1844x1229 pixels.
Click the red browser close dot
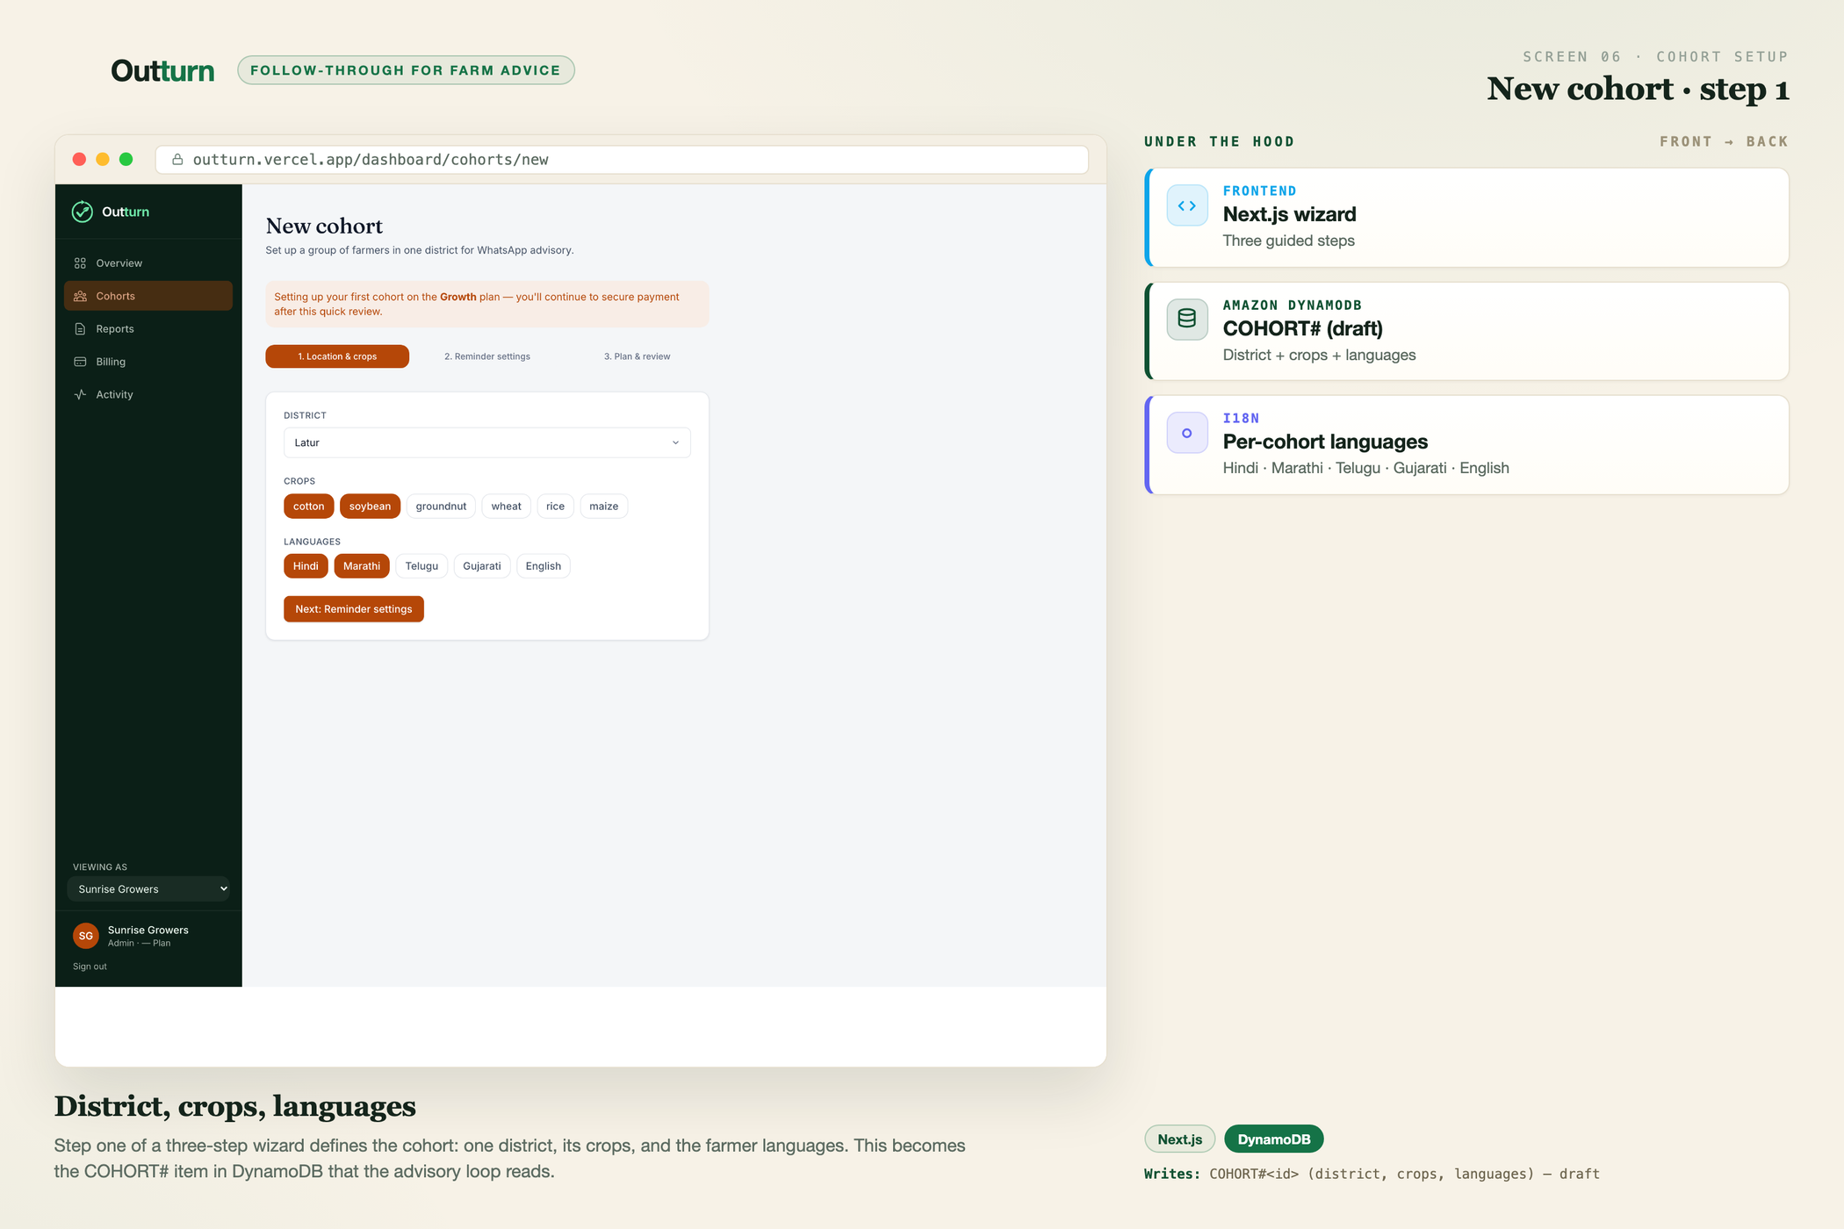click(x=79, y=159)
